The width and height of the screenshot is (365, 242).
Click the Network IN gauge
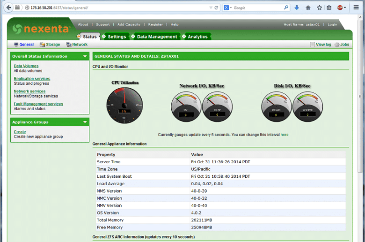coord(186,106)
